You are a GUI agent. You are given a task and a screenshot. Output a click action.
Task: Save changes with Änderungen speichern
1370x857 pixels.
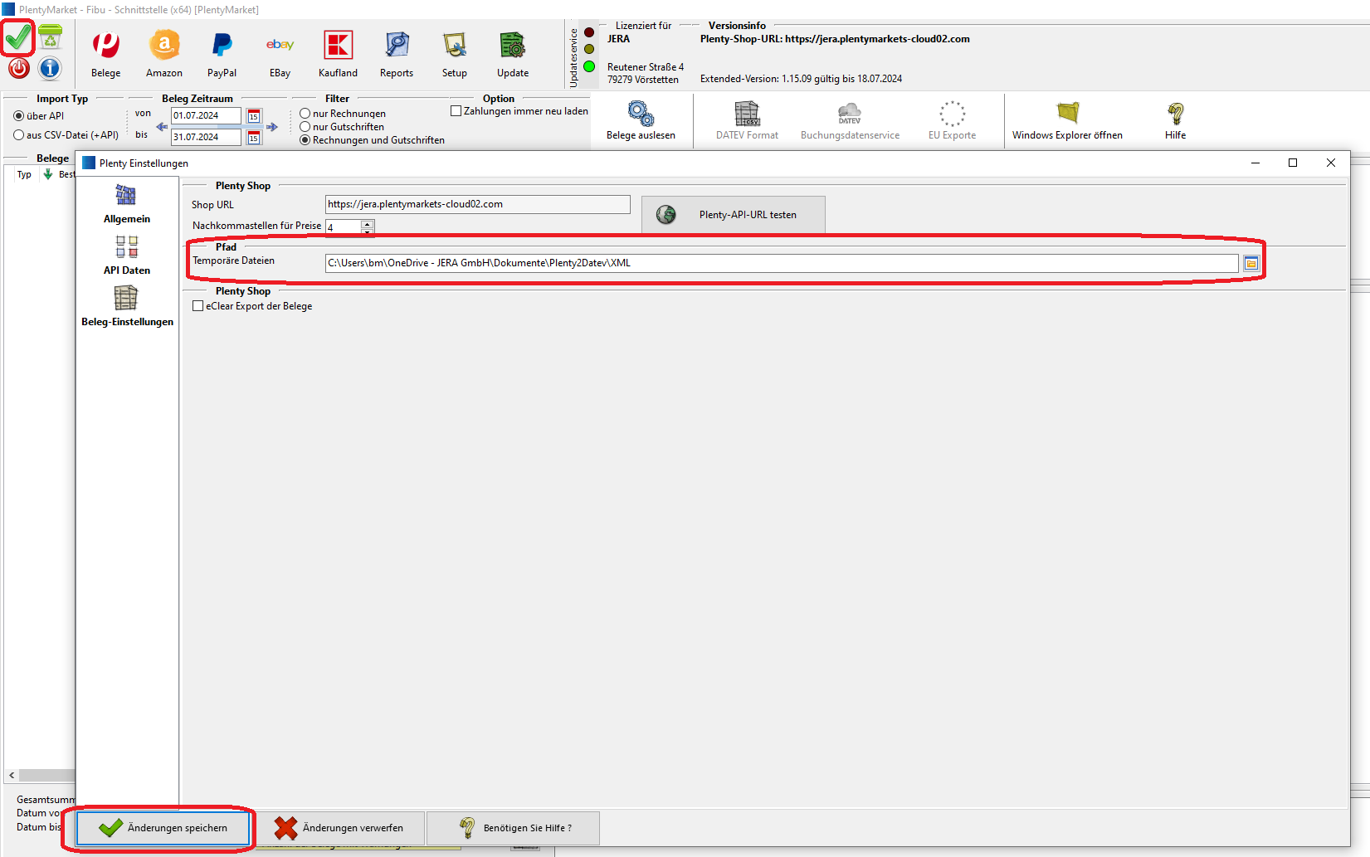163,828
